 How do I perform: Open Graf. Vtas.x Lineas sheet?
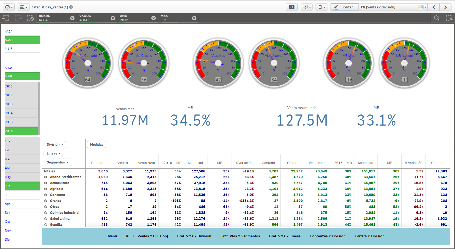(285, 236)
